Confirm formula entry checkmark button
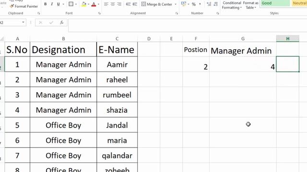 [51, 22]
